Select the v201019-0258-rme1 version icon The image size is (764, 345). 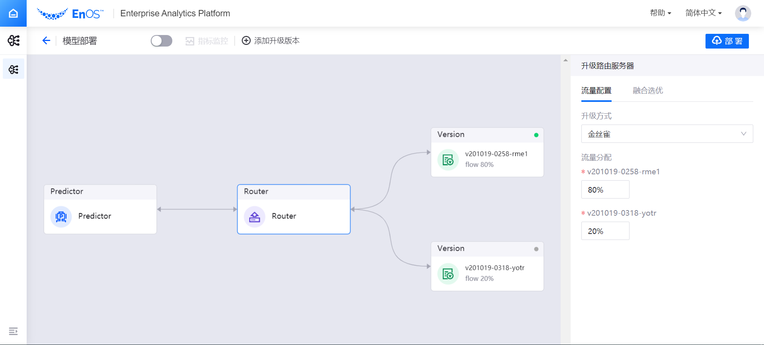(448, 160)
